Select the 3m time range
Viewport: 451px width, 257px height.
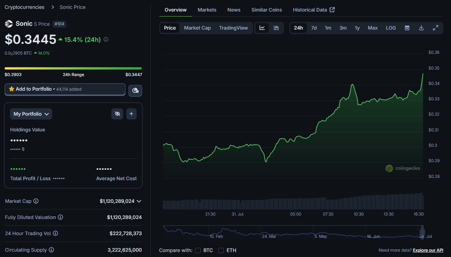343,28
